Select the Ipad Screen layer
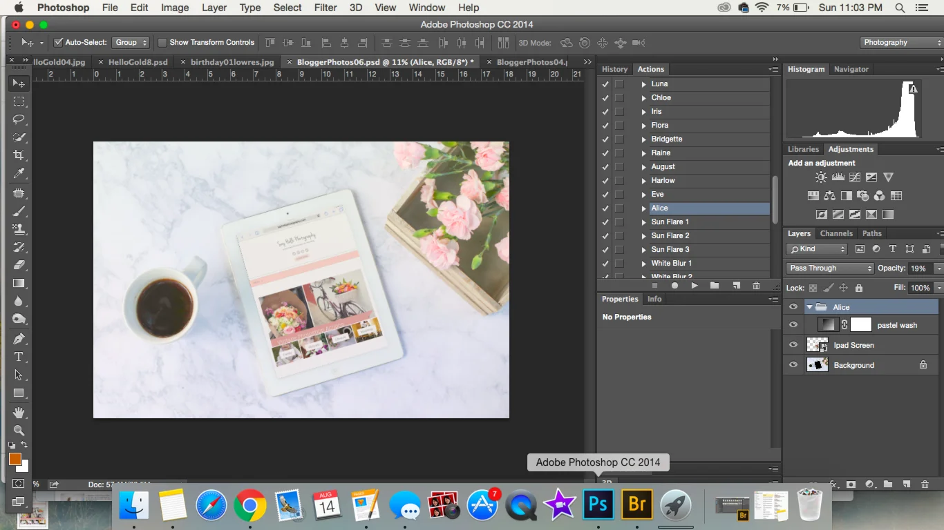This screenshot has height=530, width=944. (853, 345)
